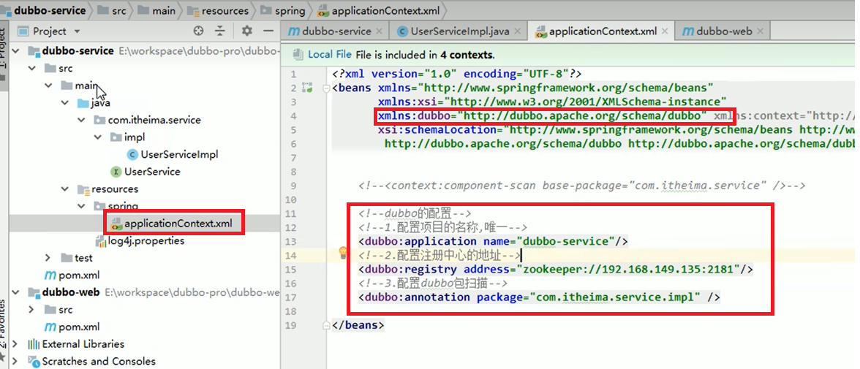Collapse the java folder node
Image resolution: width=860 pixels, height=369 pixels.
65,103
